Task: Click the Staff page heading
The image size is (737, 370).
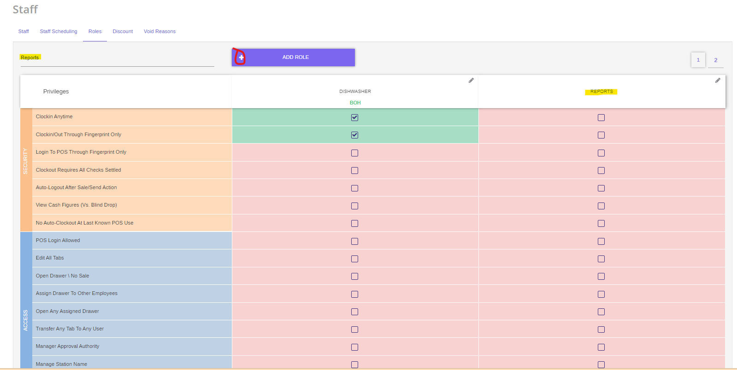Action: (x=25, y=9)
